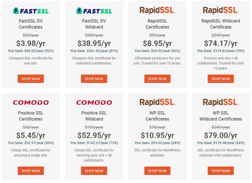The width and height of the screenshot is (252, 183).
Task: Open the WP SSL Wildcard Certificates title
Action: point(221,116)
